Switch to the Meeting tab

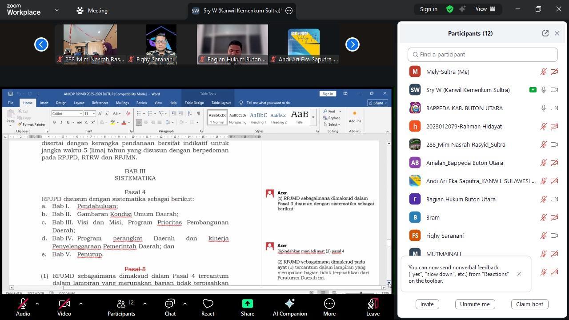(92, 11)
